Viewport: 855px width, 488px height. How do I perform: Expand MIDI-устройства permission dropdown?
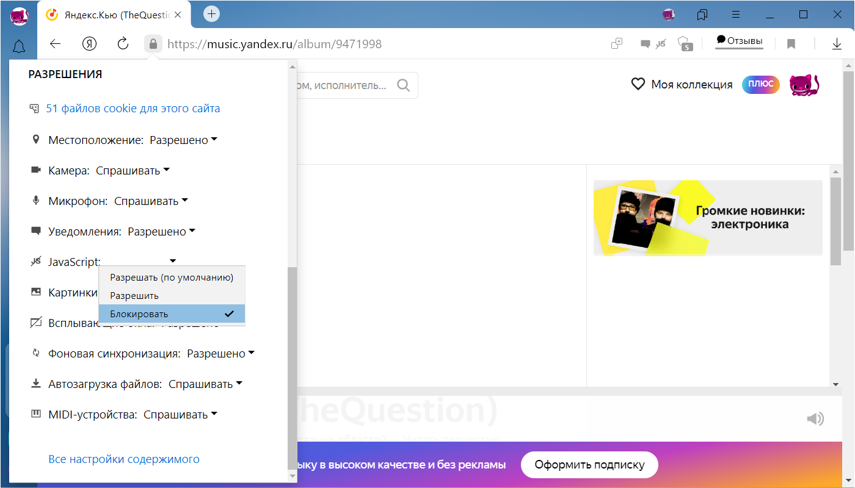180,414
